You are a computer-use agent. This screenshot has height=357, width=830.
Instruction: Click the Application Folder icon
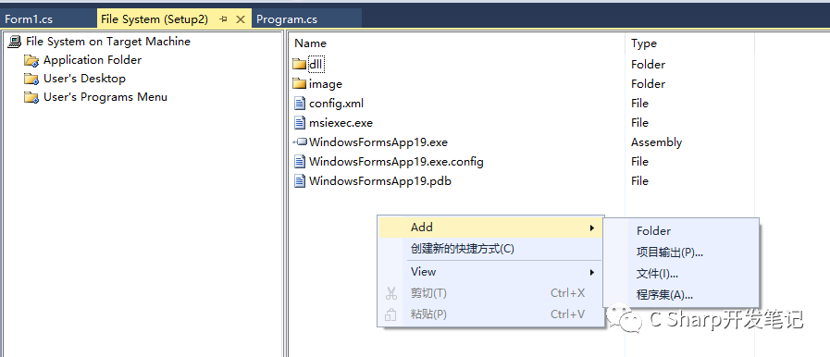click(31, 61)
